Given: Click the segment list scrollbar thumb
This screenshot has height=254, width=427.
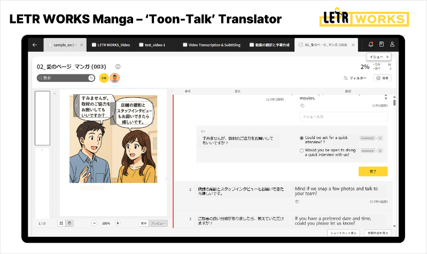Looking at the screenshot, I should [394, 103].
